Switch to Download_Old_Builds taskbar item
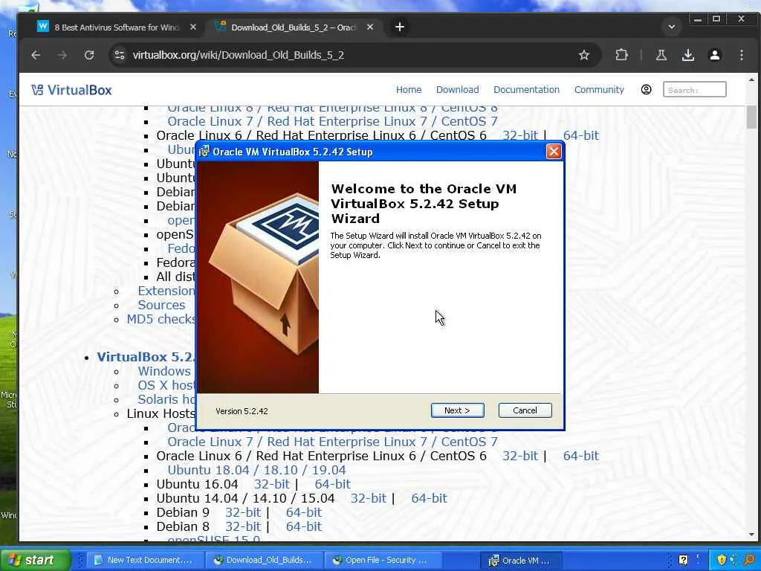Image resolution: width=761 pixels, height=571 pixels. pyautogui.click(x=264, y=561)
